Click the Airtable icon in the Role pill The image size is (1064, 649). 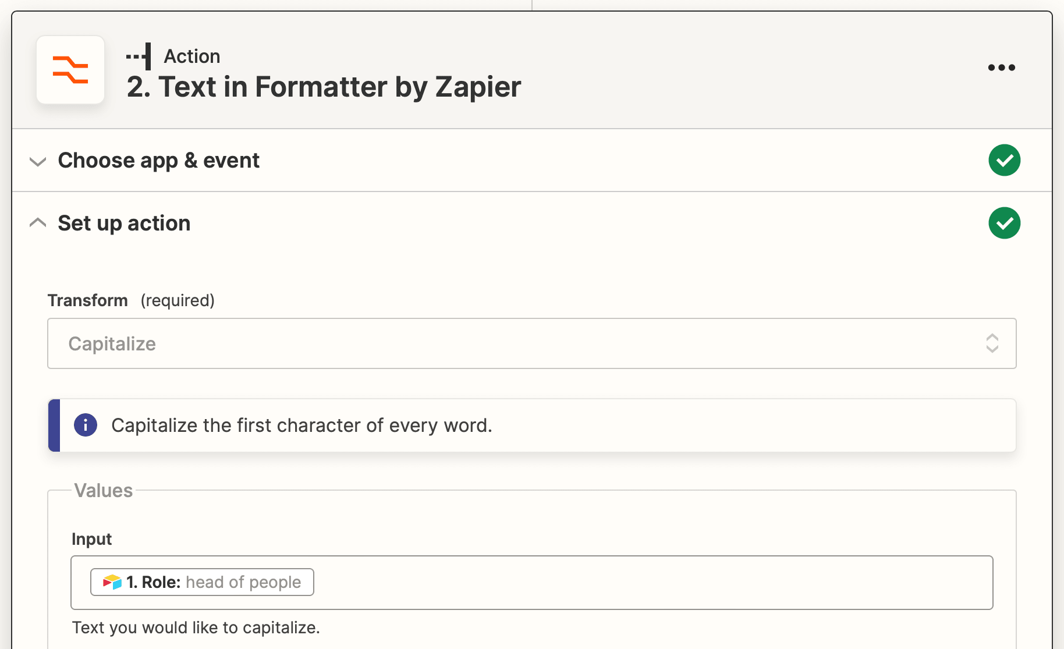(x=112, y=582)
